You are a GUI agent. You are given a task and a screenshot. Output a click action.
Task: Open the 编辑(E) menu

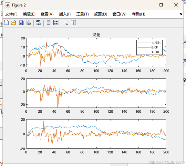pos(29,14)
